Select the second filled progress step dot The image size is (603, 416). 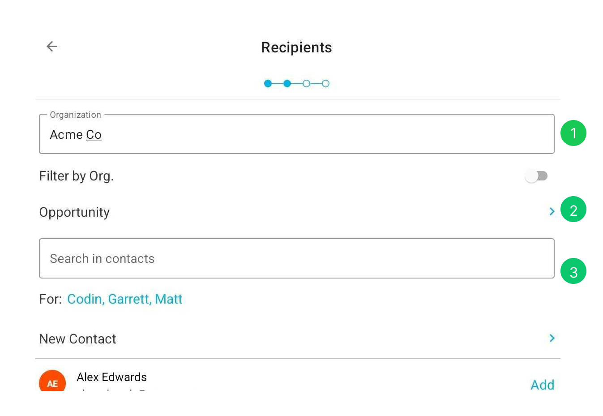287,83
